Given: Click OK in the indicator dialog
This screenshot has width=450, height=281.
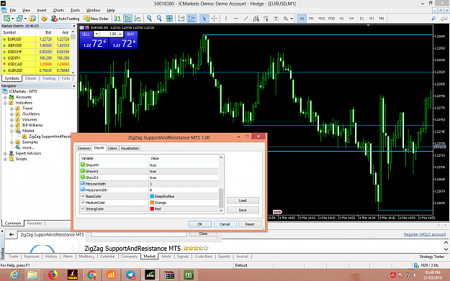Looking at the screenshot, I should 200,224.
